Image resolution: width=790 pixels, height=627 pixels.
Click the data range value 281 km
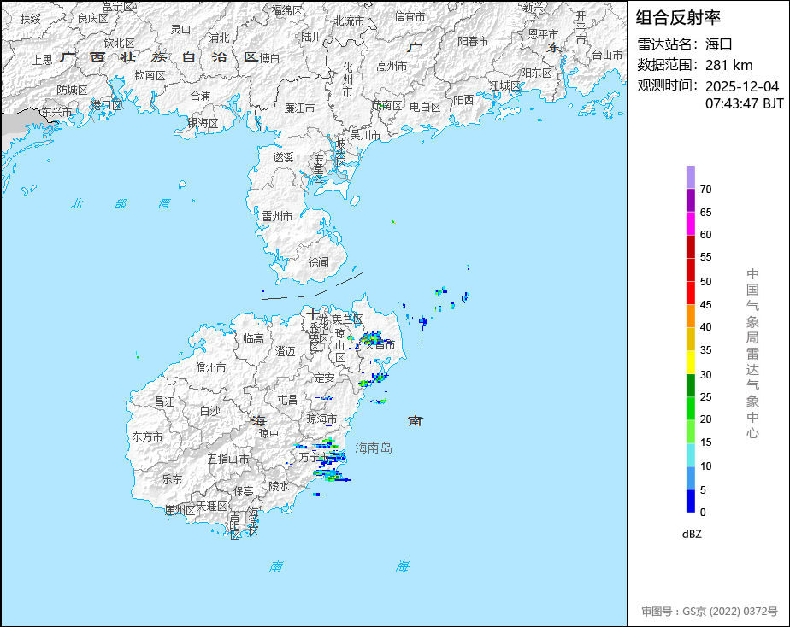(x=729, y=65)
